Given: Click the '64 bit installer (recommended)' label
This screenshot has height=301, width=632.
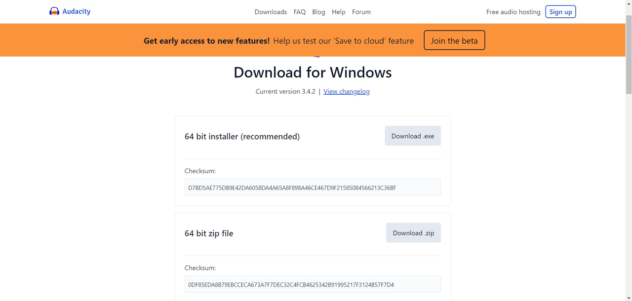Looking at the screenshot, I should tap(242, 136).
